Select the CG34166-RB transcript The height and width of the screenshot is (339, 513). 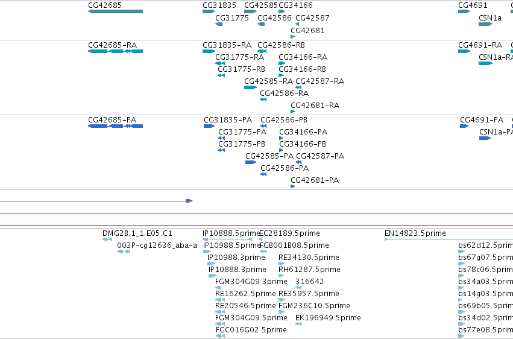tap(281, 75)
